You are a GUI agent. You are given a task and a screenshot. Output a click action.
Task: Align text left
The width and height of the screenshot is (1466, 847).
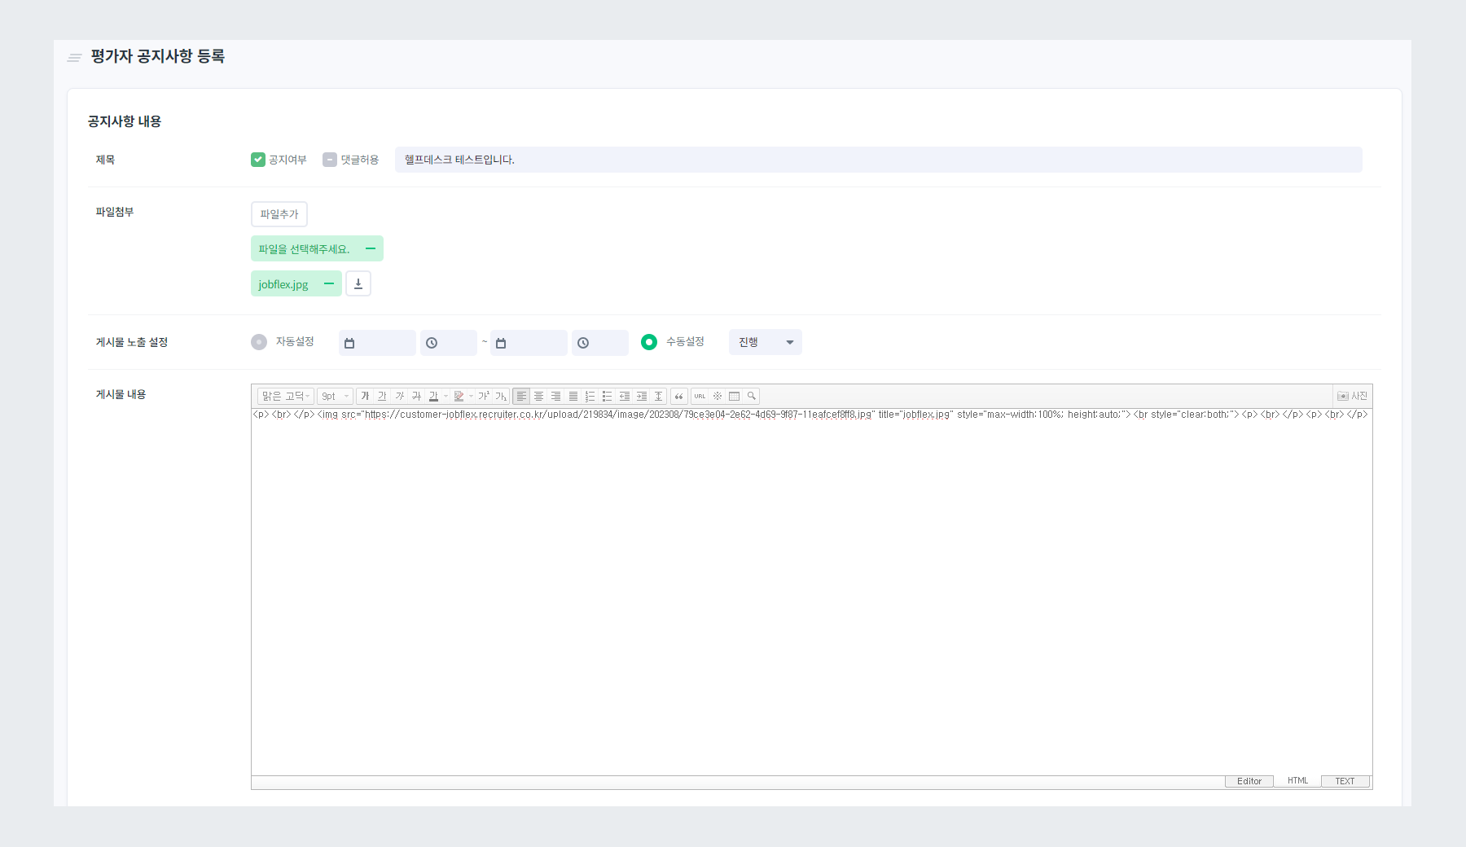pyautogui.click(x=521, y=396)
